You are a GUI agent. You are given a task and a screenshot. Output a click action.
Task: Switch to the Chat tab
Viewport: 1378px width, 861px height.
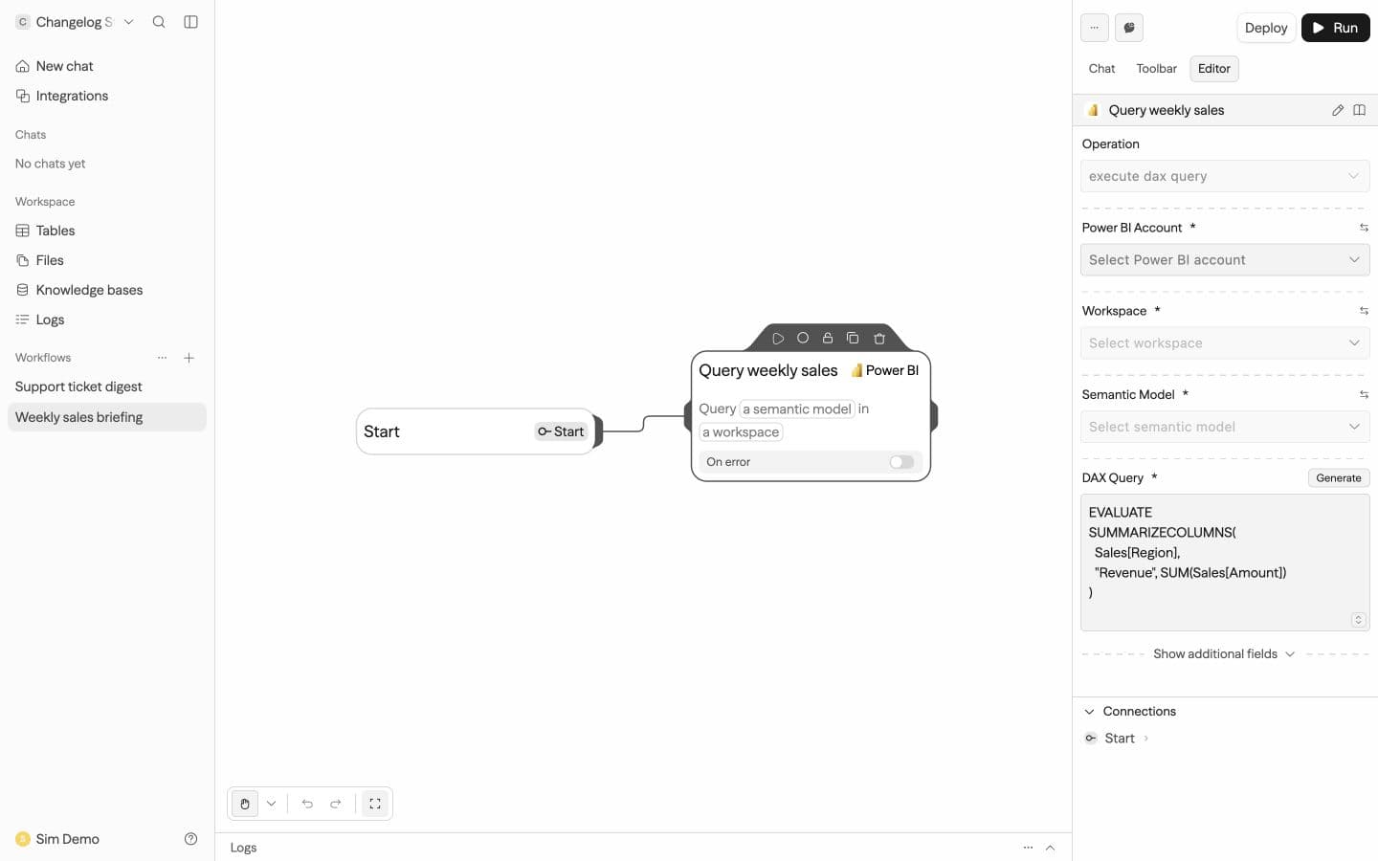[1101, 69]
